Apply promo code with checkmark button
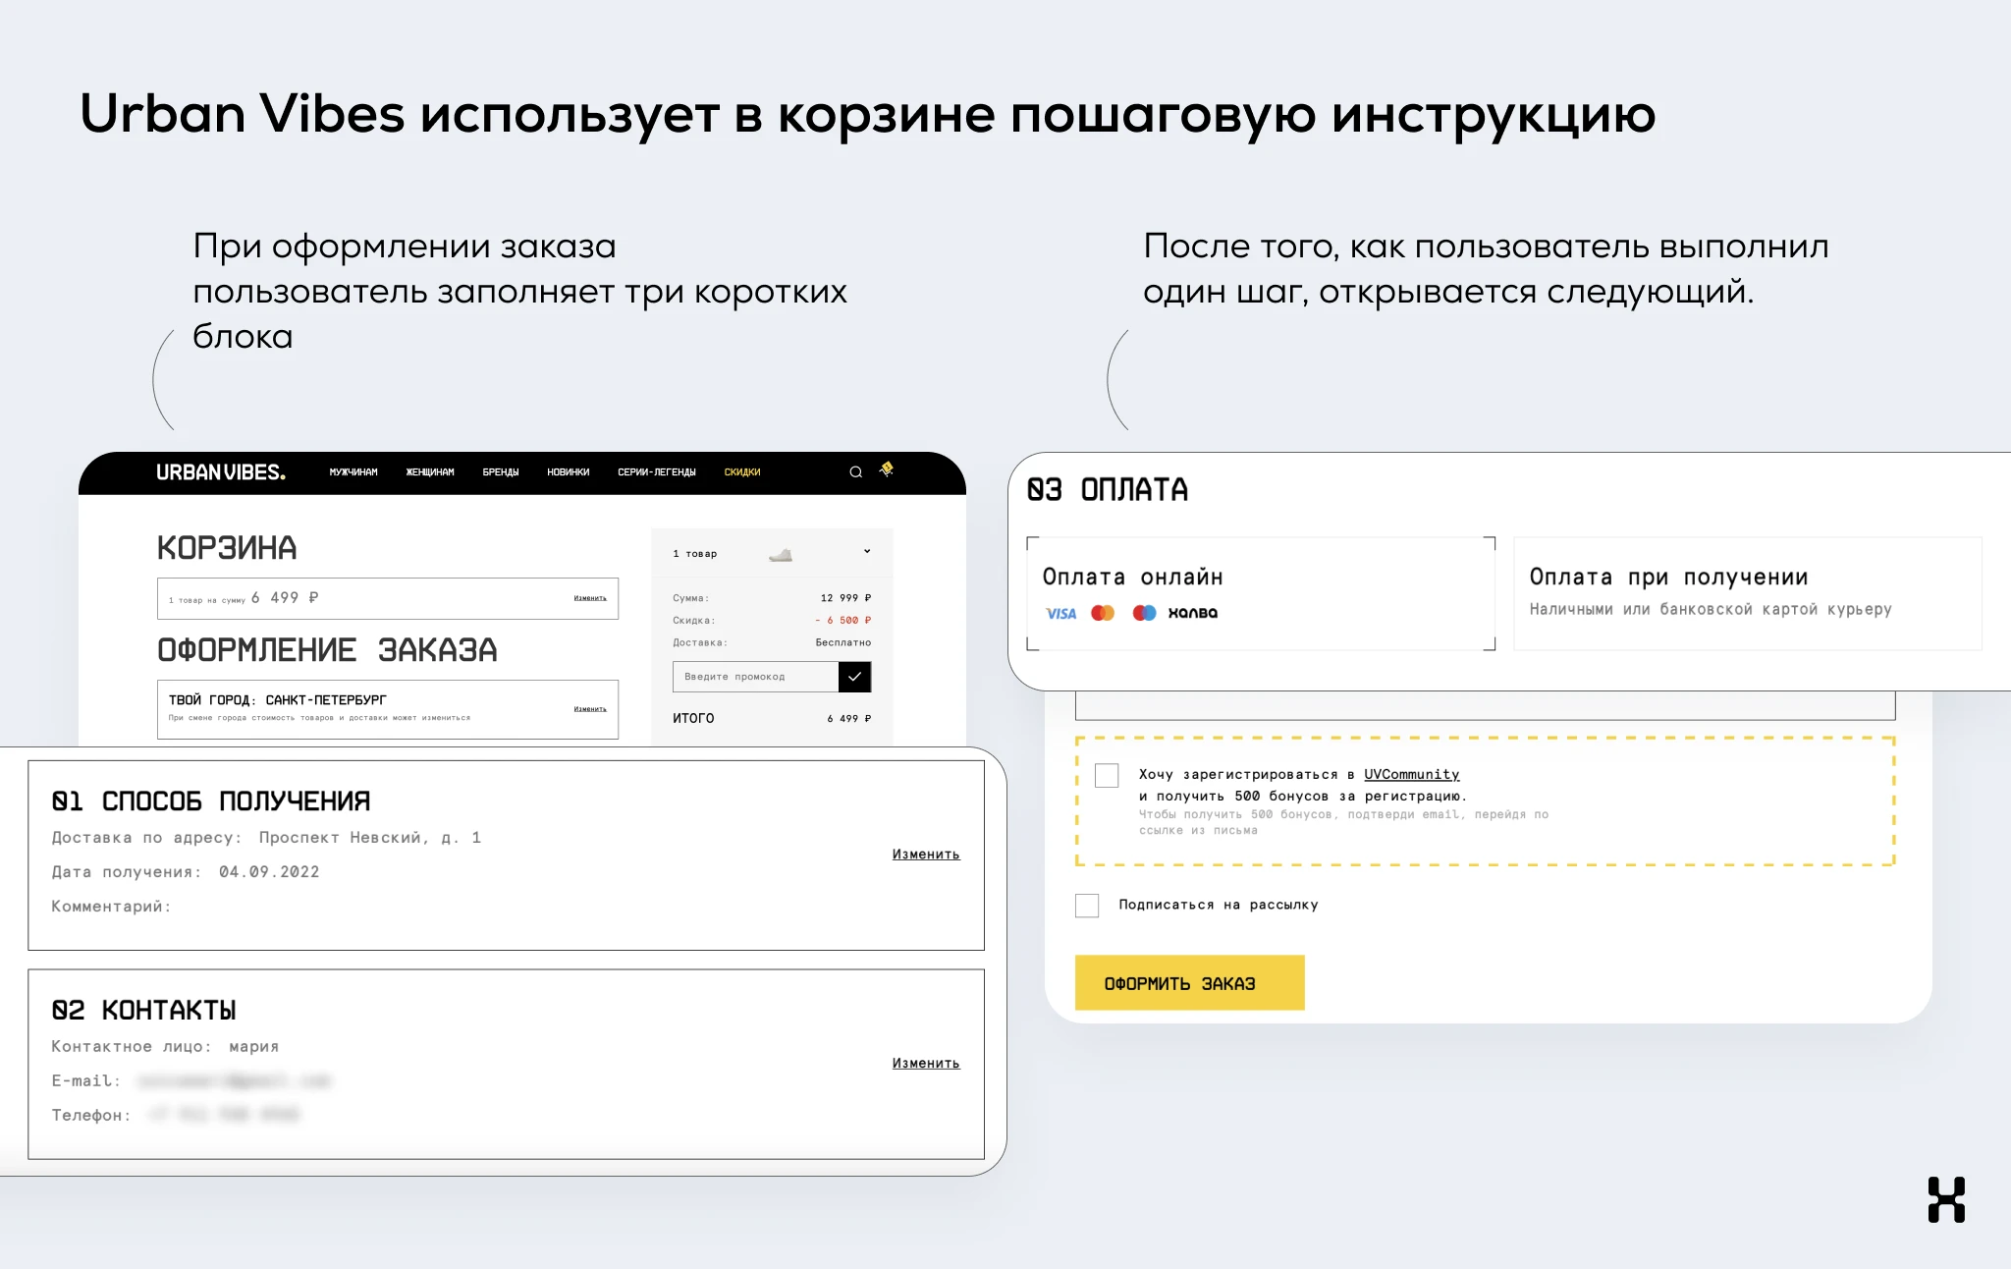 (x=854, y=677)
